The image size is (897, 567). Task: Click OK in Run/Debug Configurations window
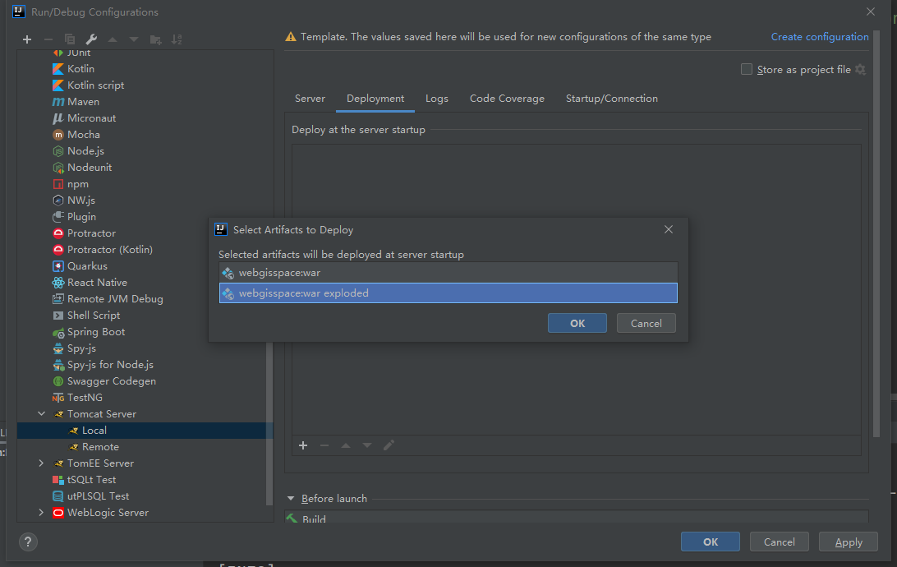(710, 542)
